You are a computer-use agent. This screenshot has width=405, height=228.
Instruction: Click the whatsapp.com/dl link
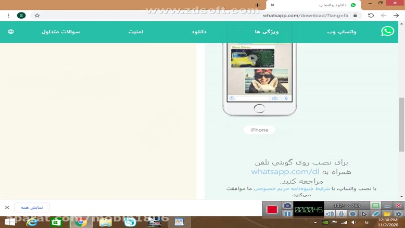[285, 172]
